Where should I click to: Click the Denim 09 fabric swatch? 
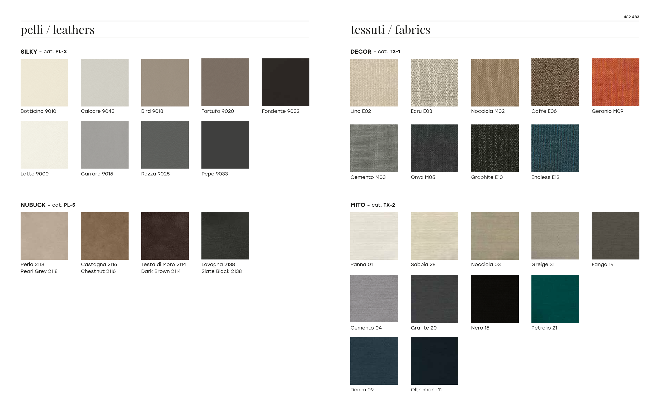coord(374,361)
